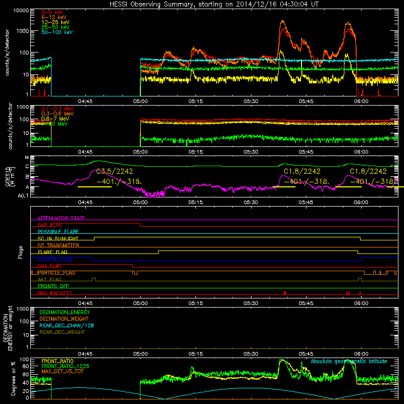Image resolution: width=404 pixels, height=404 pixels.
Task: Click the Flags panel axis title
Action: coord(21,252)
